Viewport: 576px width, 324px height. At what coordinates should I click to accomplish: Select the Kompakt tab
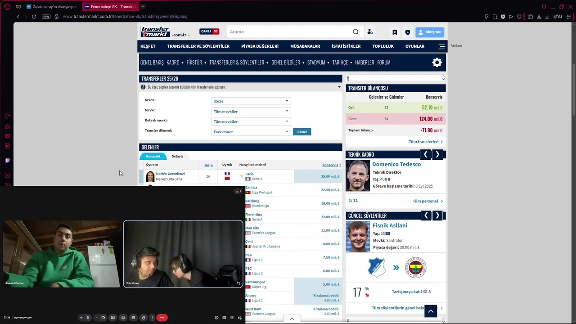click(153, 156)
